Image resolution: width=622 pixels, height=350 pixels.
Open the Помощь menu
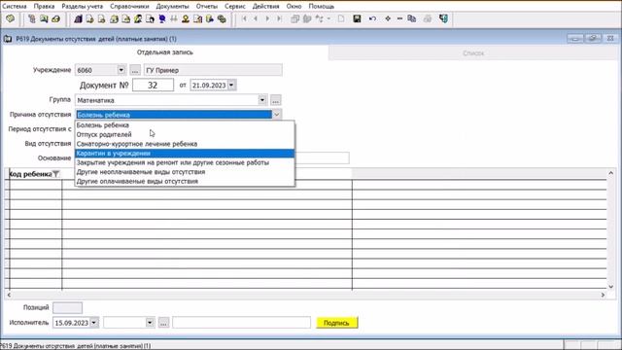(322, 7)
